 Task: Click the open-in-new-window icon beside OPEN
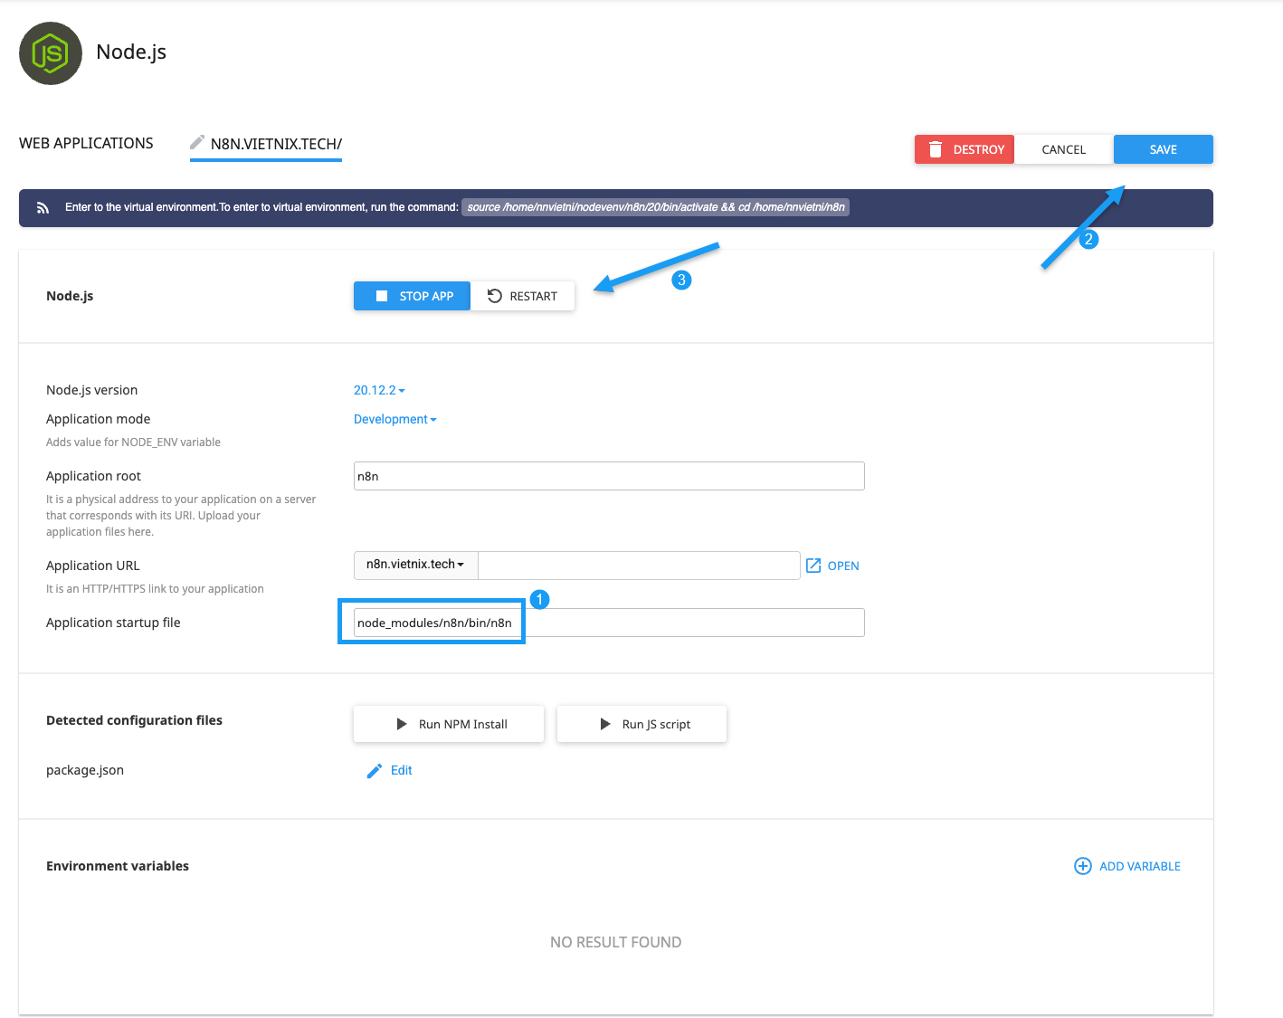(813, 566)
